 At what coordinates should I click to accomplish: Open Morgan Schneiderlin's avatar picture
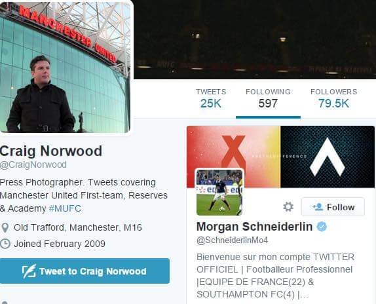pyautogui.click(x=219, y=192)
